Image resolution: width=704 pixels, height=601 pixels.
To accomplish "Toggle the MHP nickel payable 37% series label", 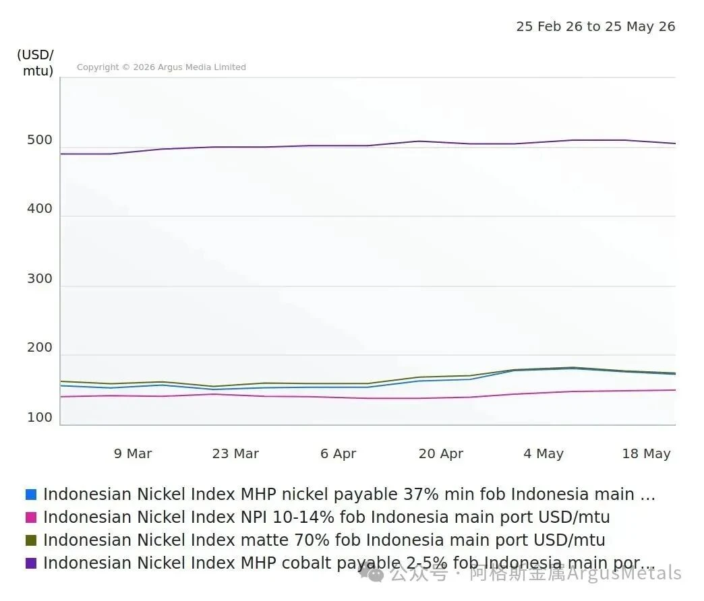I will [x=349, y=495].
